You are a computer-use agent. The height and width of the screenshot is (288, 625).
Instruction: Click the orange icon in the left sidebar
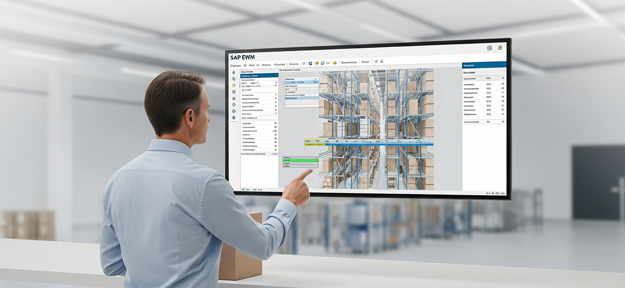233,85
